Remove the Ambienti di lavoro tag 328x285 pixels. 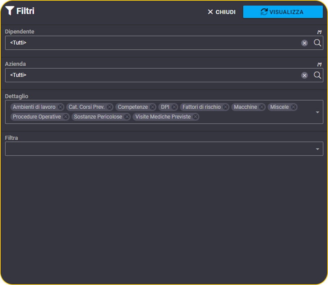click(60, 107)
